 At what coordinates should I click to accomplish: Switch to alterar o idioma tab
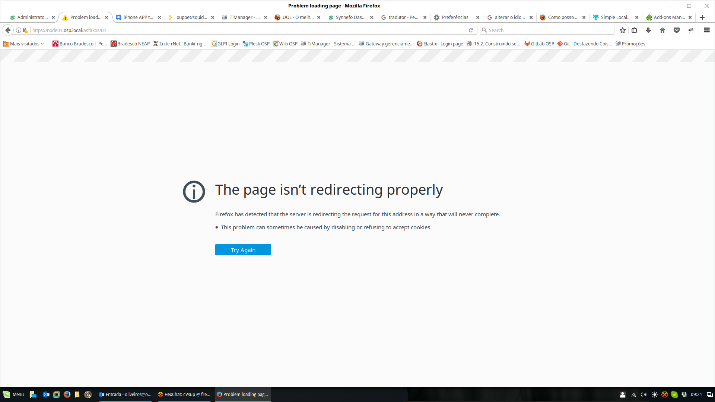point(509,17)
